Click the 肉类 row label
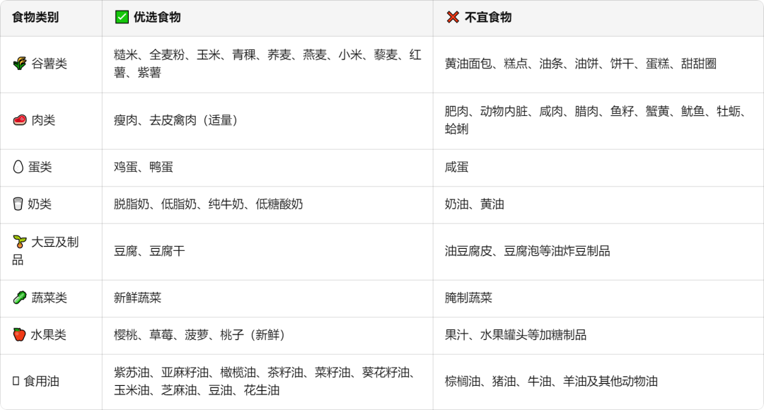Screen dimensions: 764x410 coord(43,120)
